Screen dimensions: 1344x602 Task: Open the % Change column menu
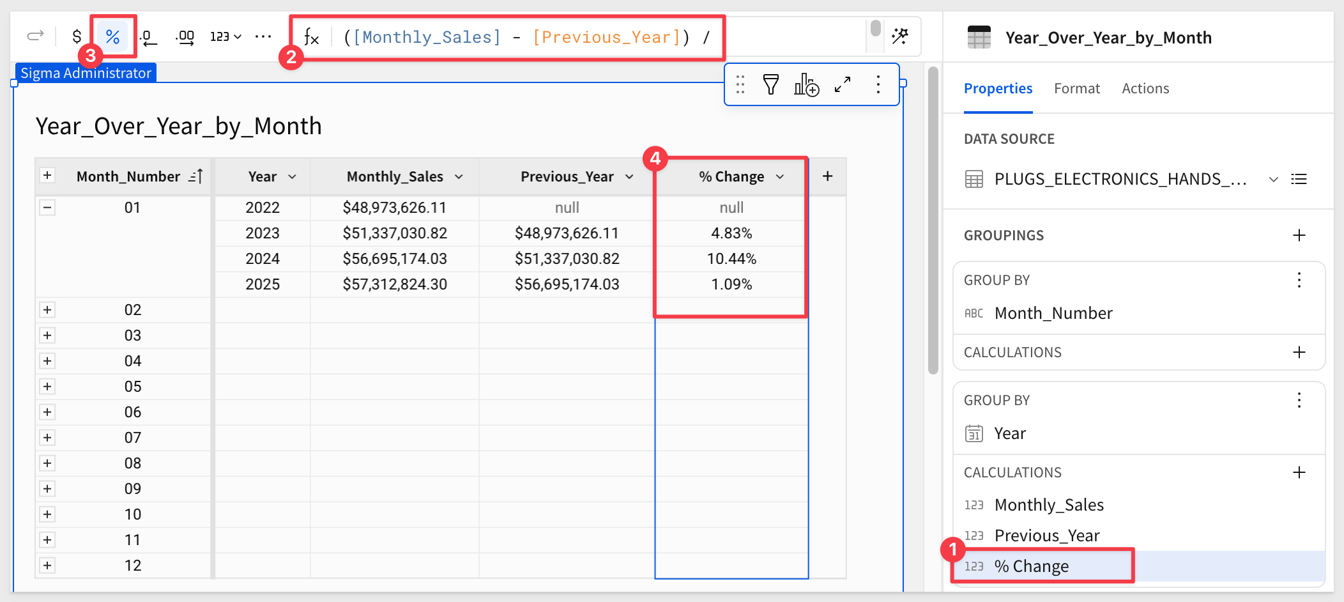click(x=780, y=177)
